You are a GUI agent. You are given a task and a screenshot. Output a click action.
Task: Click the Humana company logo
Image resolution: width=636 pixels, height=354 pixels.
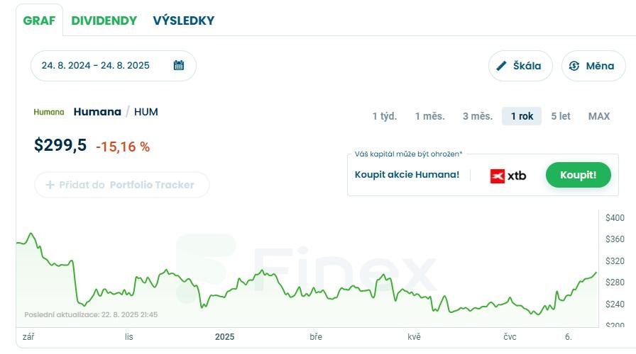click(49, 112)
